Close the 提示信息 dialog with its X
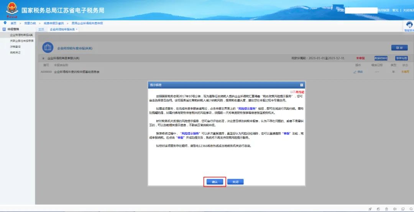 pos(302,85)
